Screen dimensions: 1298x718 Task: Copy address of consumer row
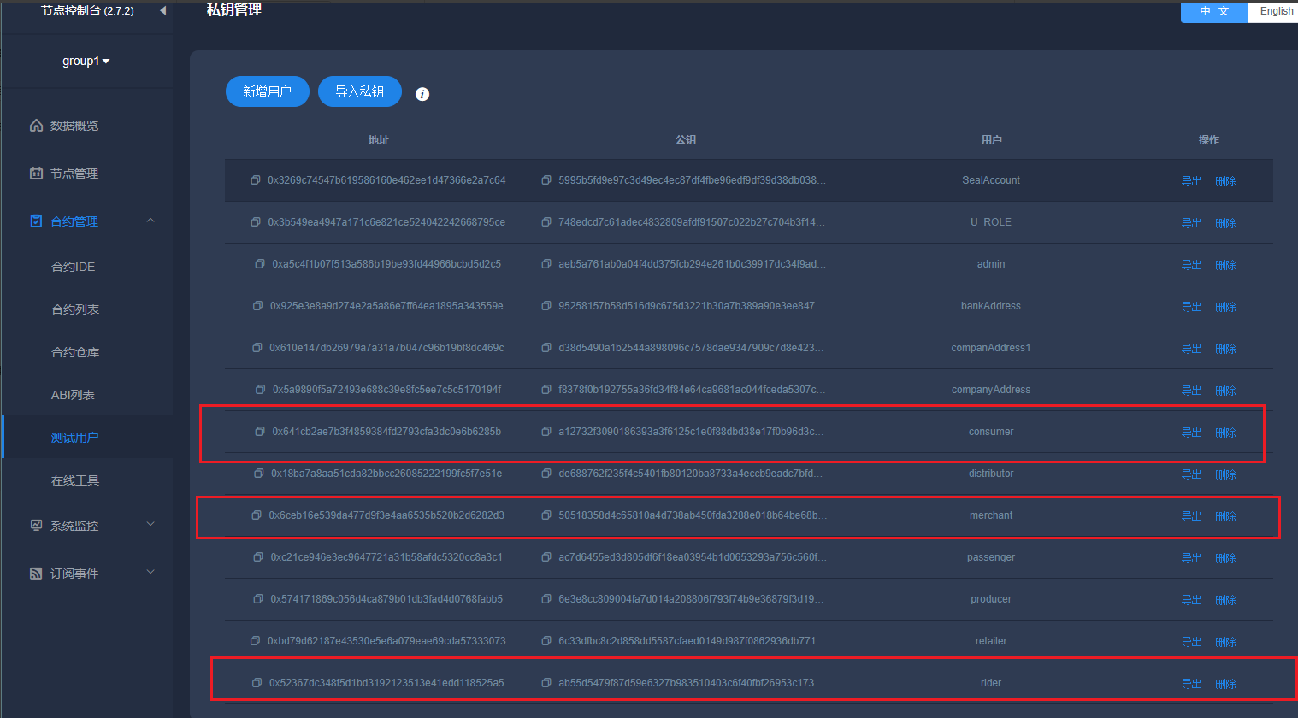tap(259, 432)
